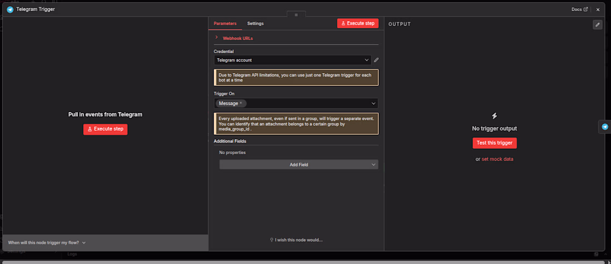Edit the Telegram account credential with pencil icon
The width and height of the screenshot is (611, 264).
click(x=376, y=60)
